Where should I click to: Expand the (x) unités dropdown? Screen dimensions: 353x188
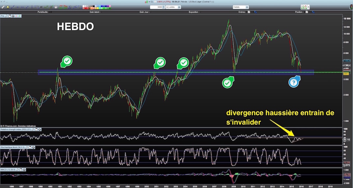point(179,7)
